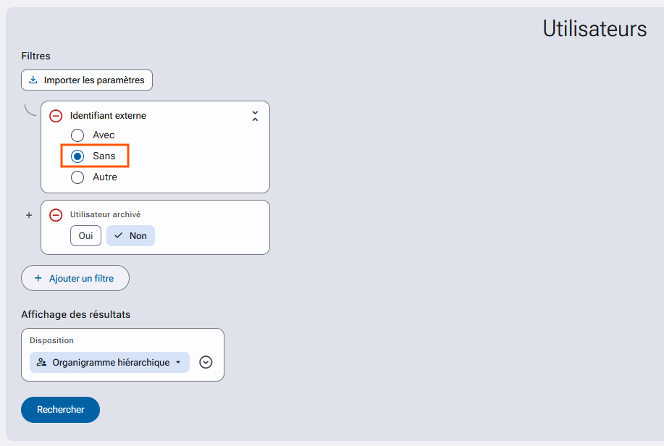
Task: Click the plus icon in Ajouter un filtre
Action: coord(38,278)
